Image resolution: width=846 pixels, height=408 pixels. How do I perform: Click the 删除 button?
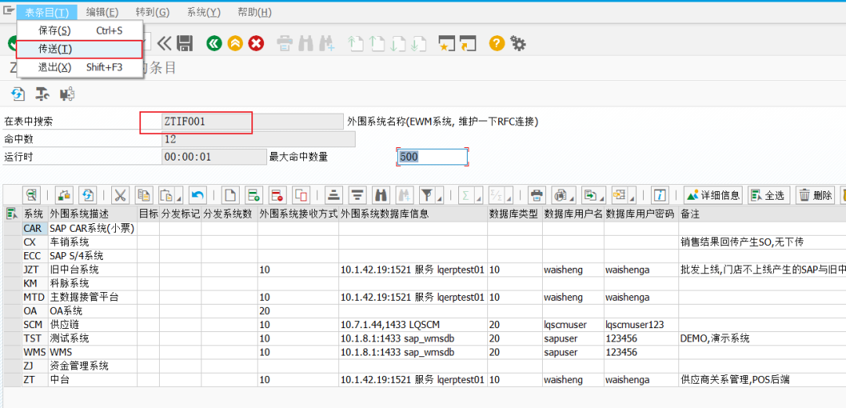pos(815,195)
